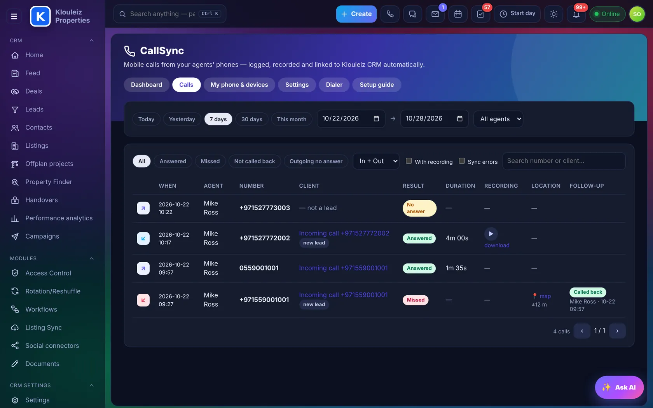The height and width of the screenshot is (408, 653).
Task: Click the Property Finder icon
Action: [15, 182]
